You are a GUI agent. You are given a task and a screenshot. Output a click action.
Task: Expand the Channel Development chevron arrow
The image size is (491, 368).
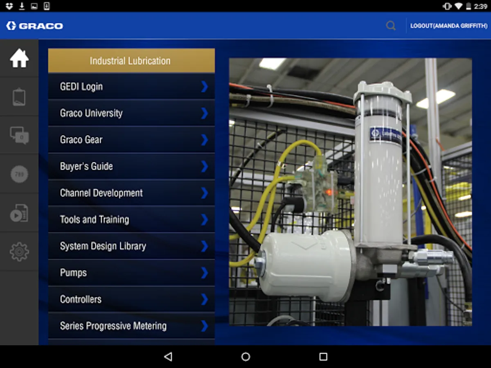coord(205,193)
